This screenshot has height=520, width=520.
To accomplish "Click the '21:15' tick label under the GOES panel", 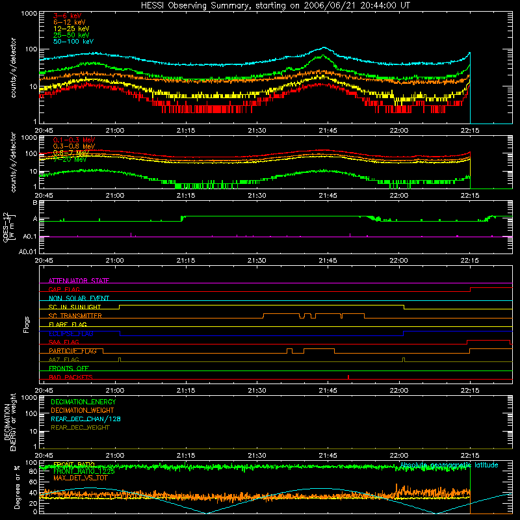I will 186,261.
